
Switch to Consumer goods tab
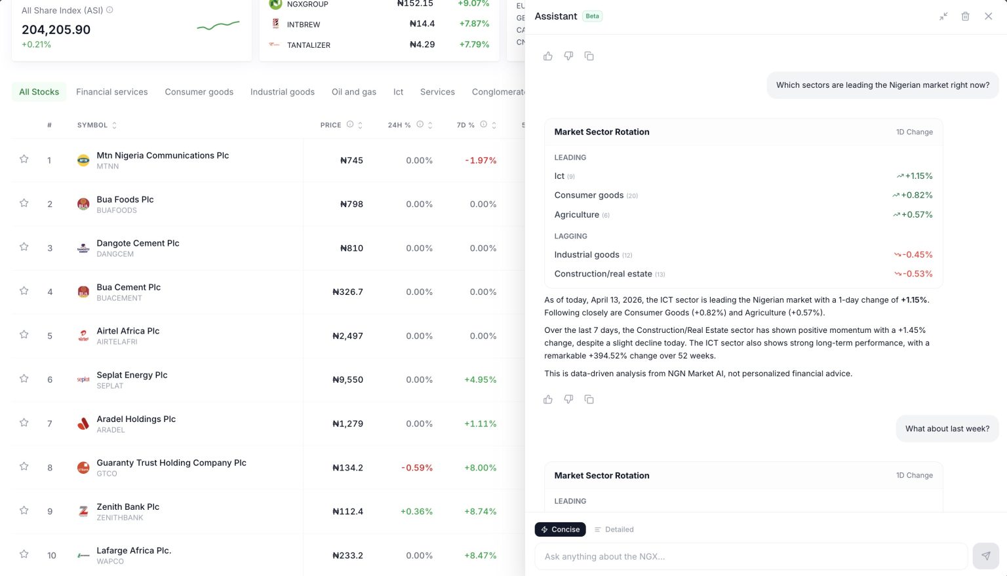pos(199,92)
